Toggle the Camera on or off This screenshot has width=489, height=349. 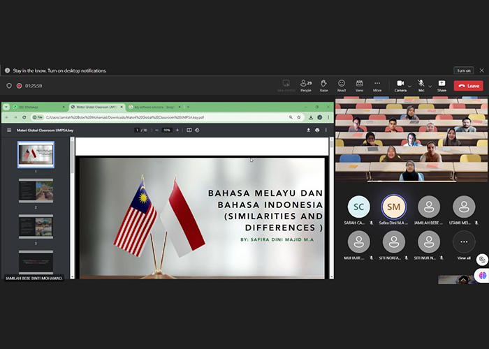(x=400, y=86)
